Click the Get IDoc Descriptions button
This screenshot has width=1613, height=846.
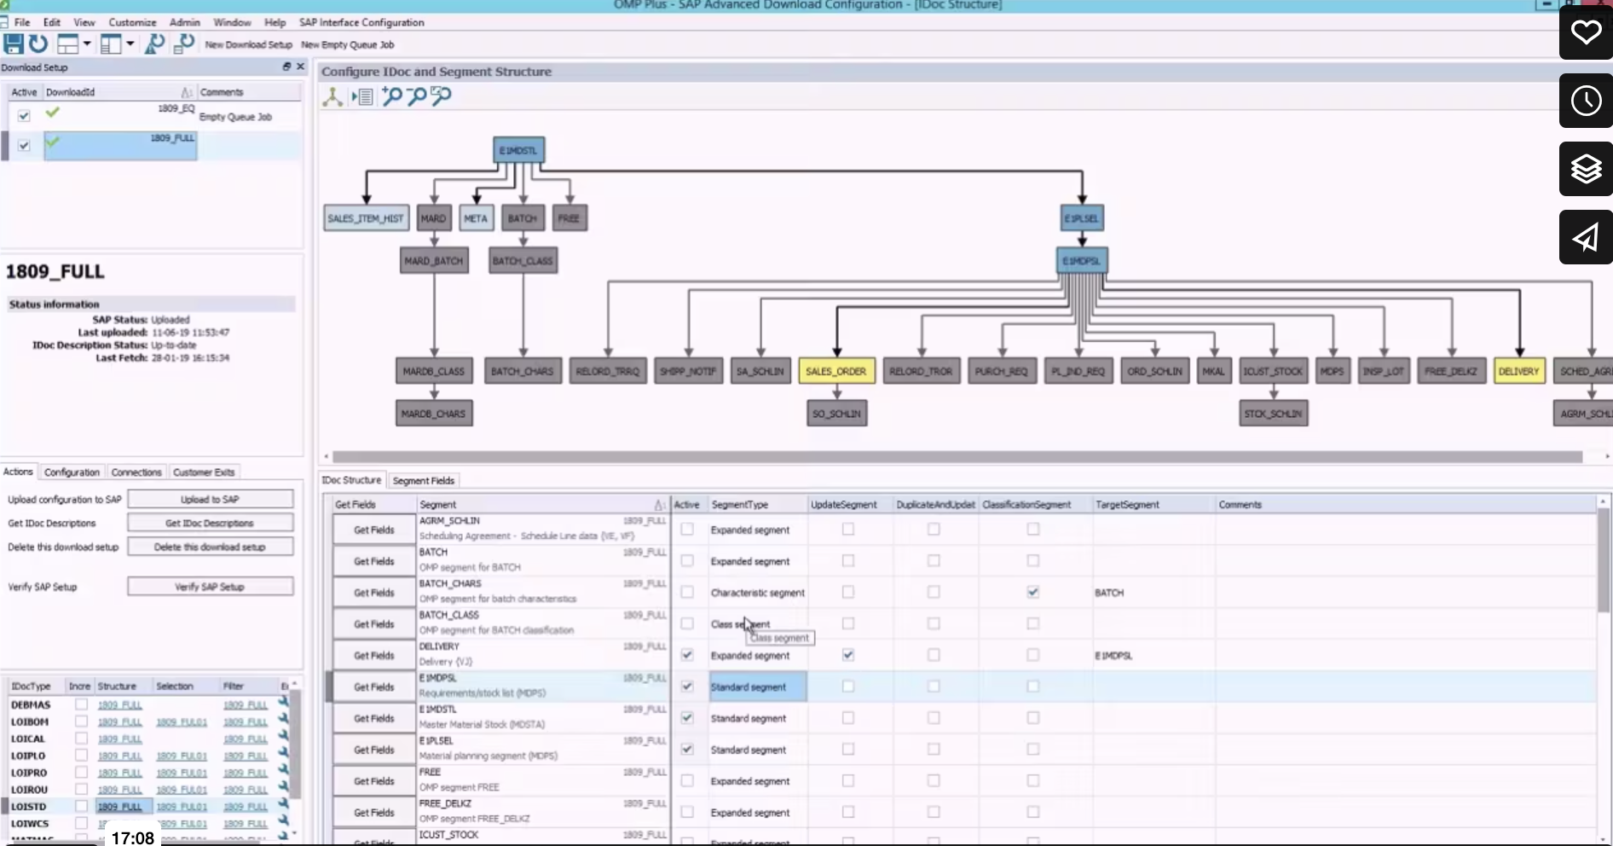[210, 523]
